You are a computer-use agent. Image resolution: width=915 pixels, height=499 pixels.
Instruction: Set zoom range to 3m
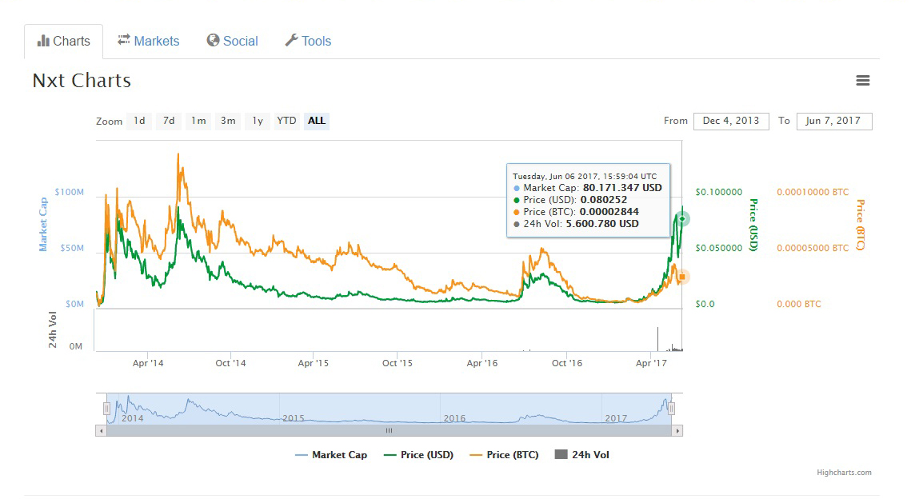click(228, 121)
